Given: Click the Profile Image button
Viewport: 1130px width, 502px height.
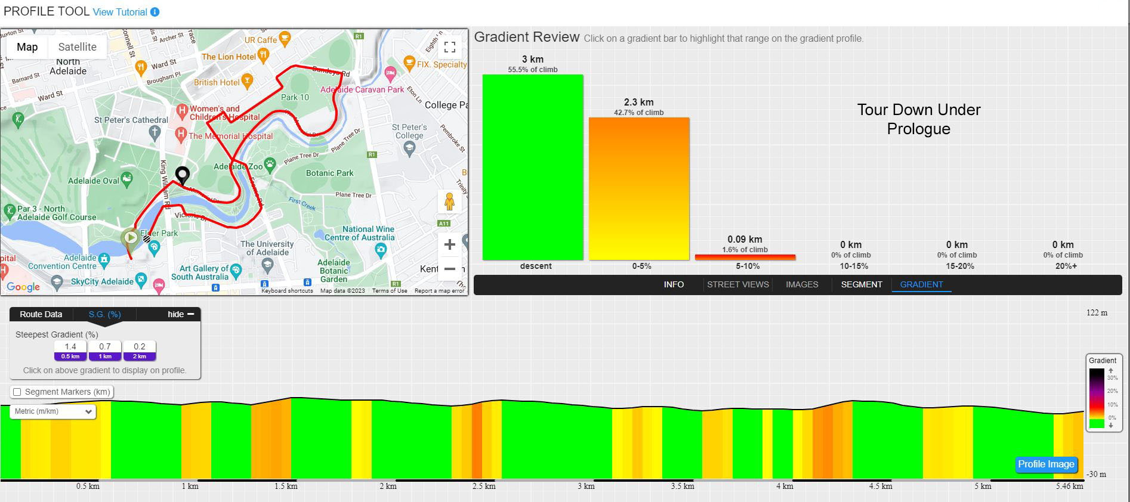Looking at the screenshot, I should [x=1046, y=464].
